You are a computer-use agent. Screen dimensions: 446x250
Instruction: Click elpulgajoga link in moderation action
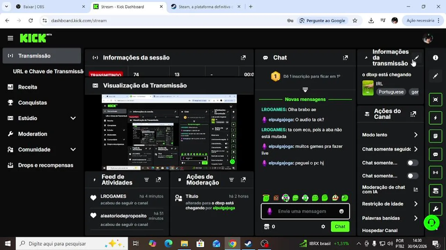[224, 208]
